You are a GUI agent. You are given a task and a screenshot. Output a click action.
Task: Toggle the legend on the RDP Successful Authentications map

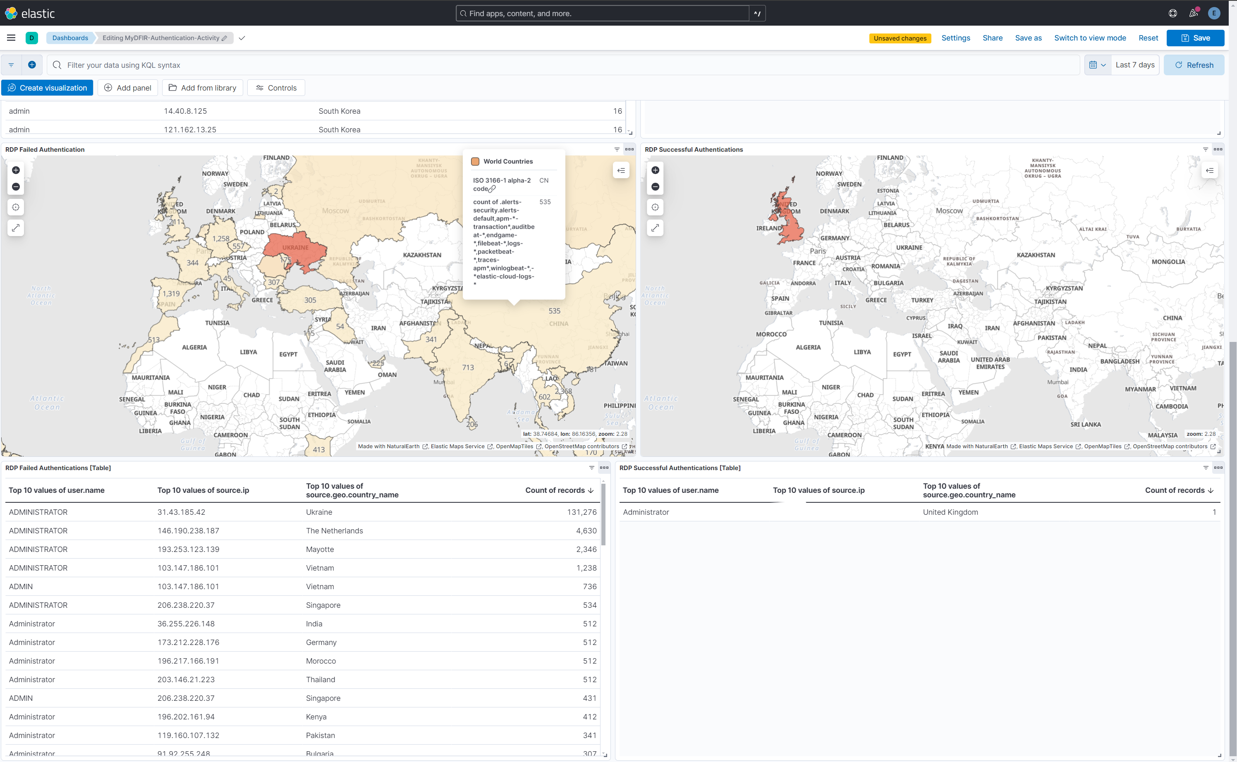coord(1210,170)
